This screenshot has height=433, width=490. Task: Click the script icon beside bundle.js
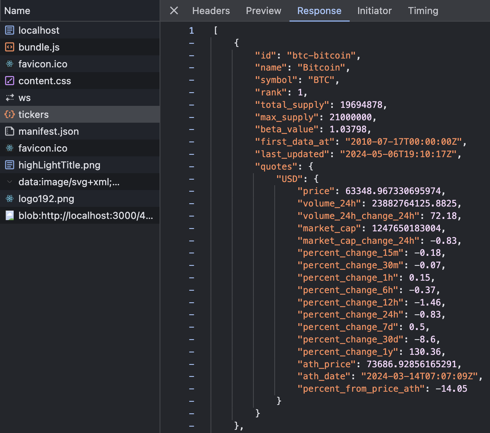click(x=10, y=47)
